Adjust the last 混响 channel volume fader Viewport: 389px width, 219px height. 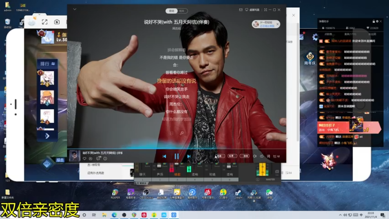229,166
